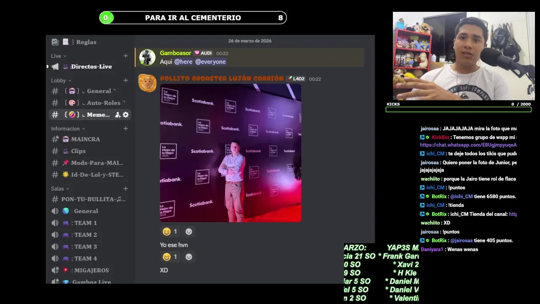
Task: Click the Pollito Broaster Luján Carrión username
Action: (x=221, y=79)
